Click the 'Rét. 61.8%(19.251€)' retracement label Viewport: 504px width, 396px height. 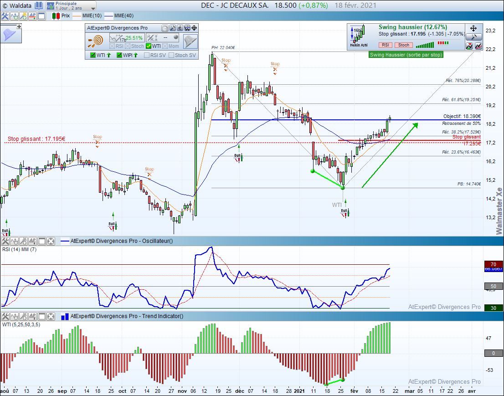pyautogui.click(x=461, y=100)
